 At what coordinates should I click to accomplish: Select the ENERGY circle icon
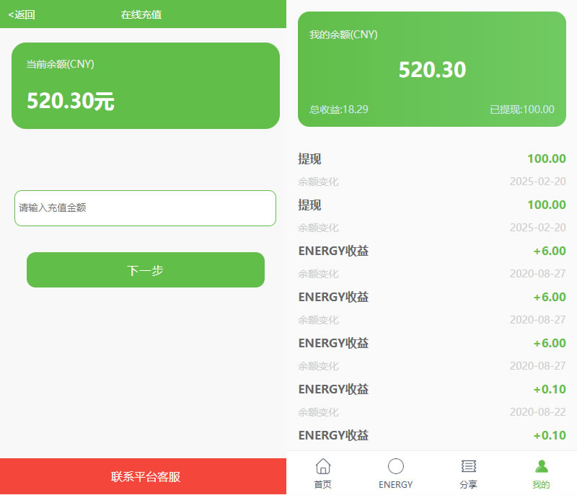[x=395, y=466]
